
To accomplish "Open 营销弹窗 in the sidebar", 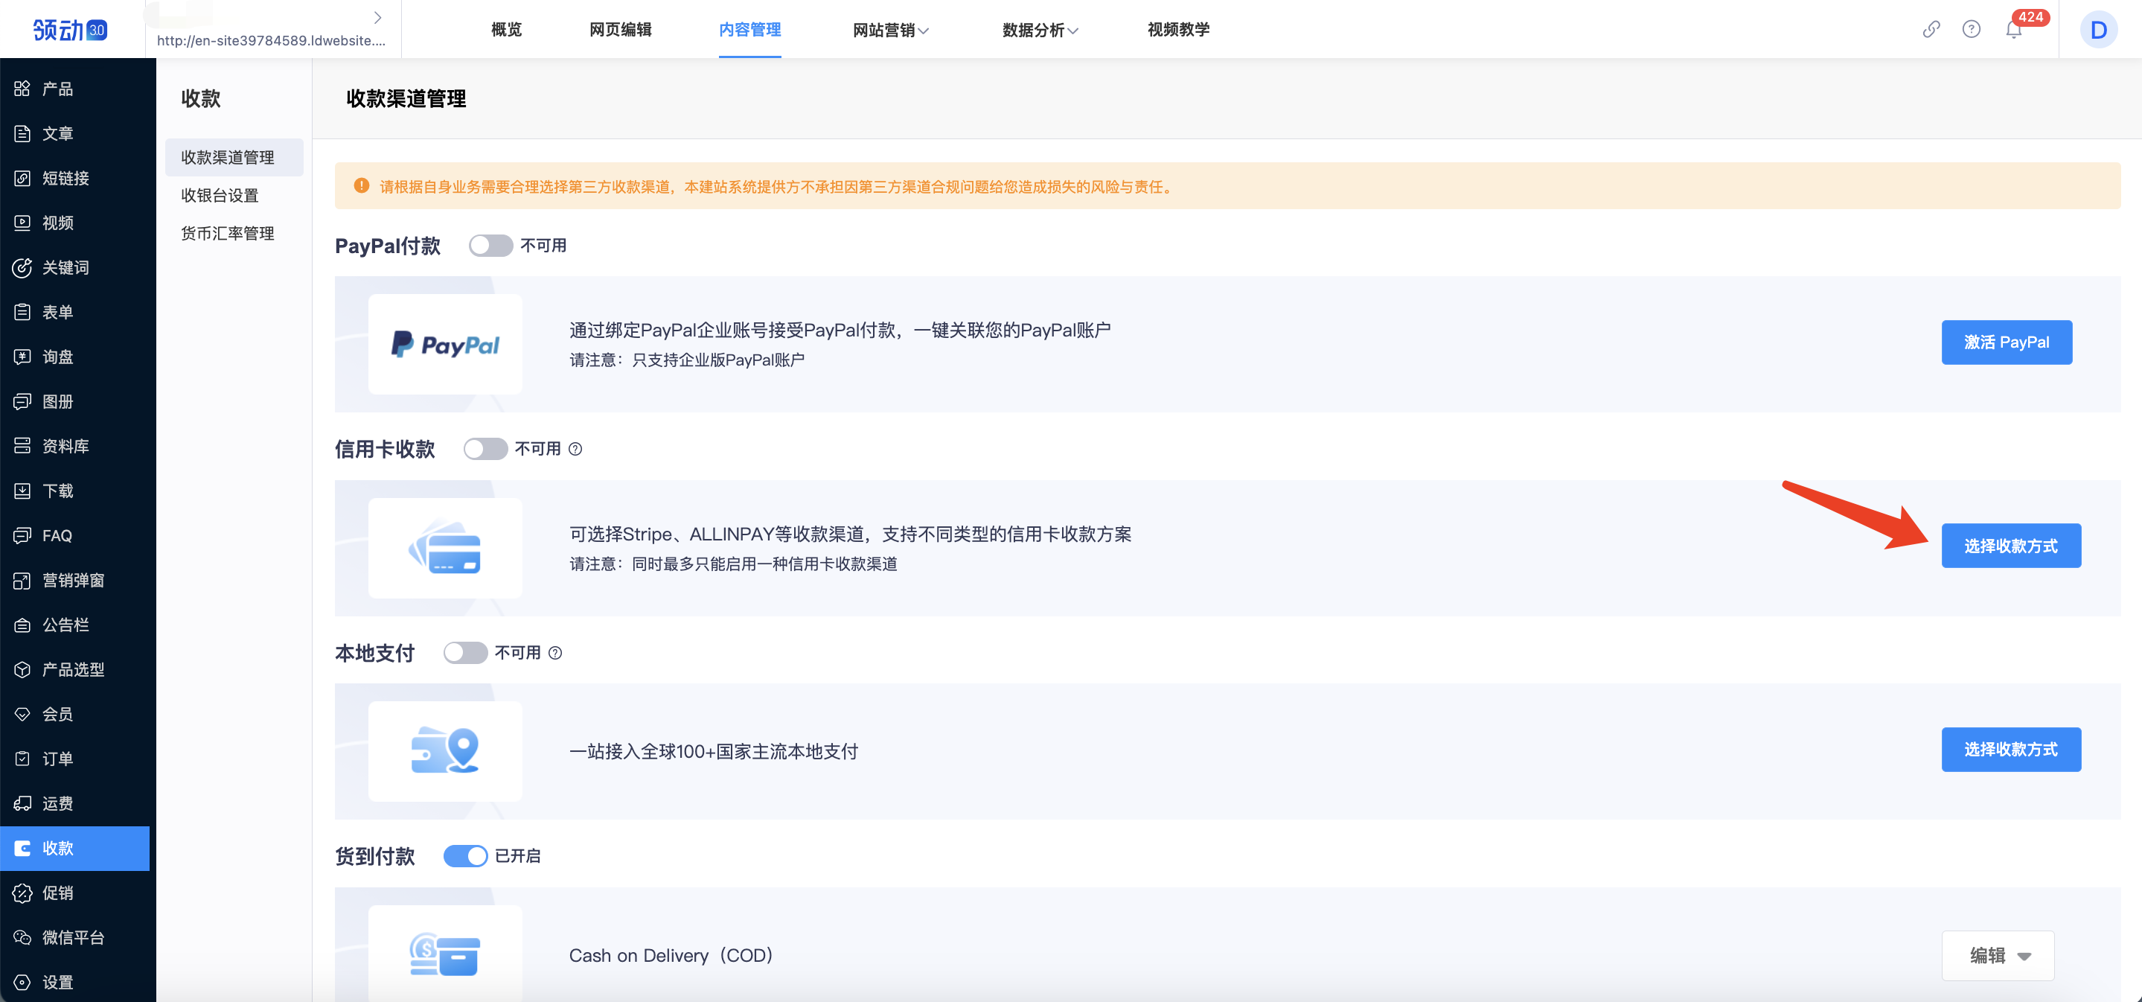I will point(72,581).
